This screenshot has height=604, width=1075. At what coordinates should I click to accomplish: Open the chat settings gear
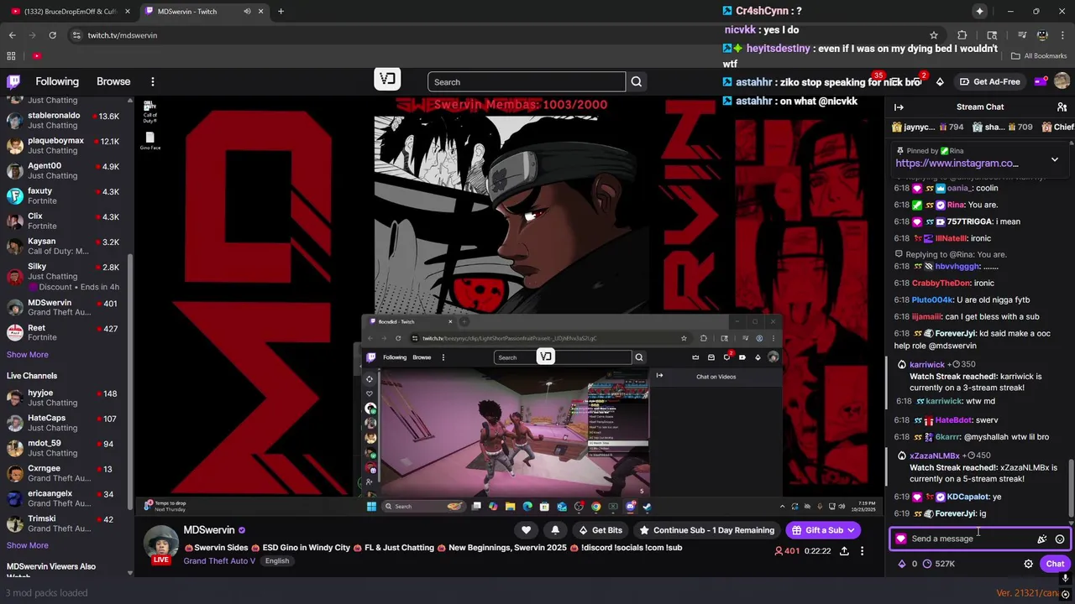pyautogui.click(x=1028, y=564)
